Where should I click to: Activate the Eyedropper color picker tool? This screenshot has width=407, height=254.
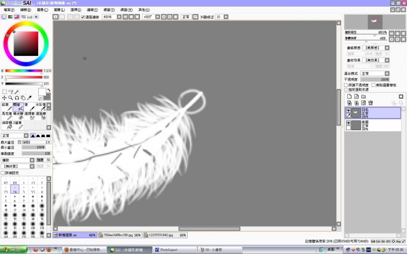[30, 98]
